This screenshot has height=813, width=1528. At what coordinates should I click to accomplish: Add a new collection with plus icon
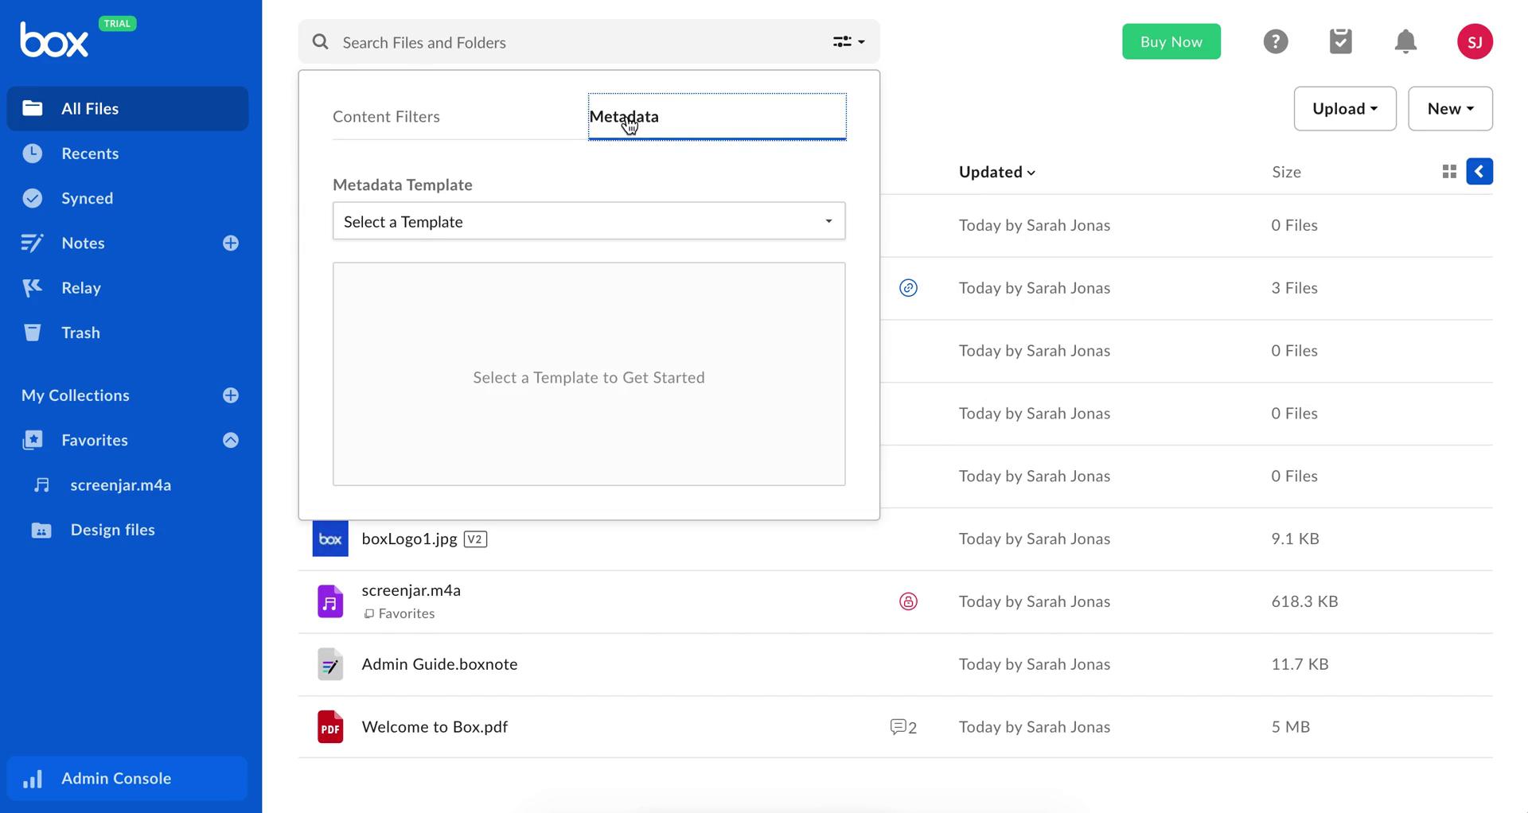pos(231,395)
